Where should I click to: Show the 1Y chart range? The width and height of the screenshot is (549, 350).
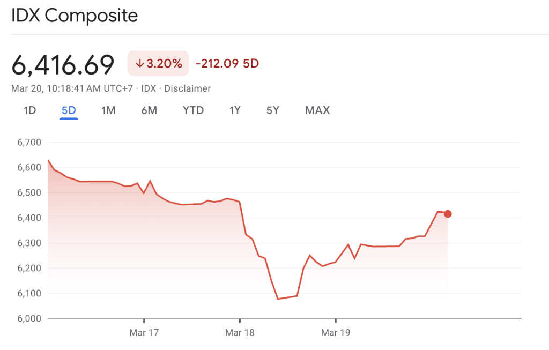click(235, 110)
